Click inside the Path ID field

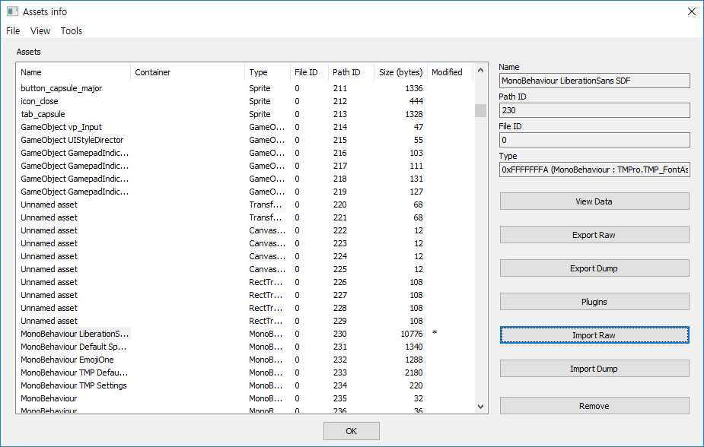(594, 109)
